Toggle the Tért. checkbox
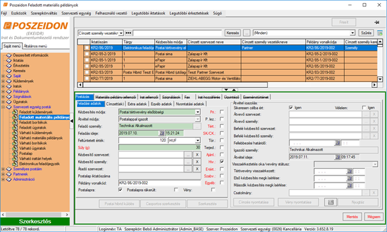 [x=222, y=126]
